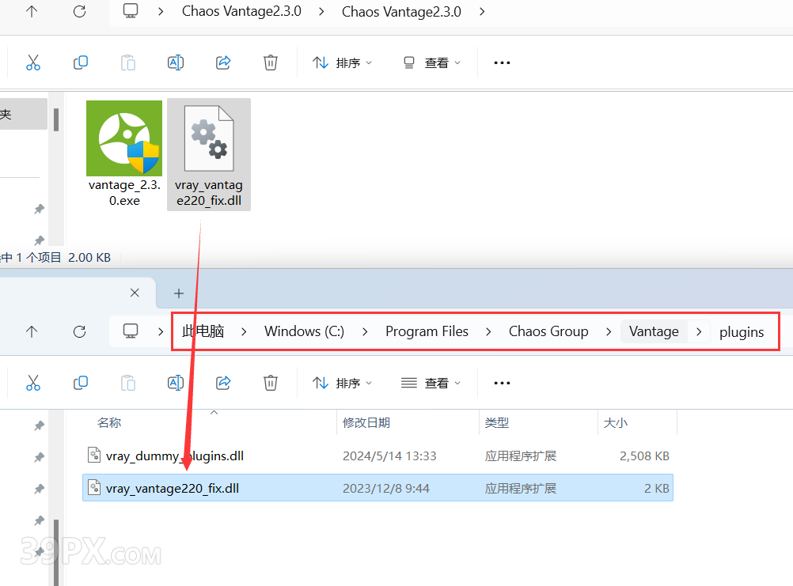Screen dimensions: 793x586
Task: Open the 排序 sort dropdown in upper window
Action: (x=342, y=62)
